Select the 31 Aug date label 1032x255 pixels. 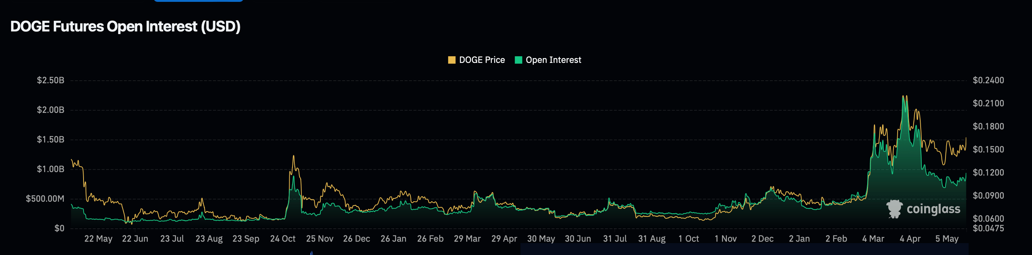651,239
